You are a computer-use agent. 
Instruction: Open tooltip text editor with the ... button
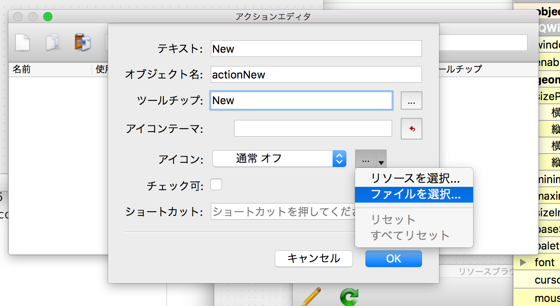(x=412, y=101)
